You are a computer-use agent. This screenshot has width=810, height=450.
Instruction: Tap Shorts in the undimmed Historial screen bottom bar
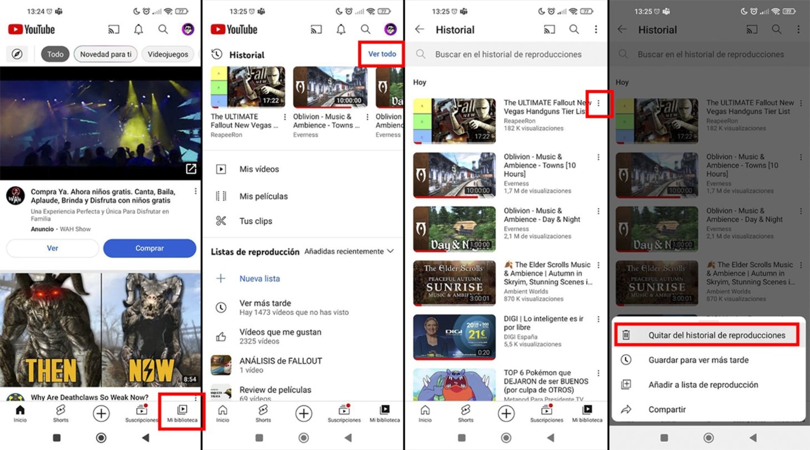(466, 414)
